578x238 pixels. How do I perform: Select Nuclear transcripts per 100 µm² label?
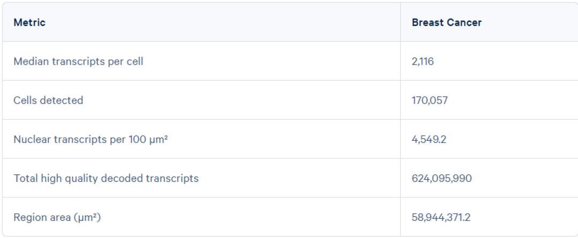click(x=90, y=139)
